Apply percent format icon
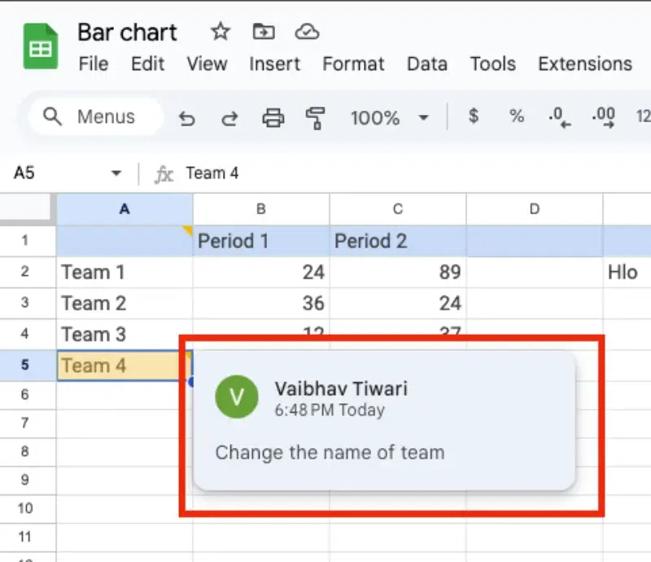651x562 pixels. 516,117
